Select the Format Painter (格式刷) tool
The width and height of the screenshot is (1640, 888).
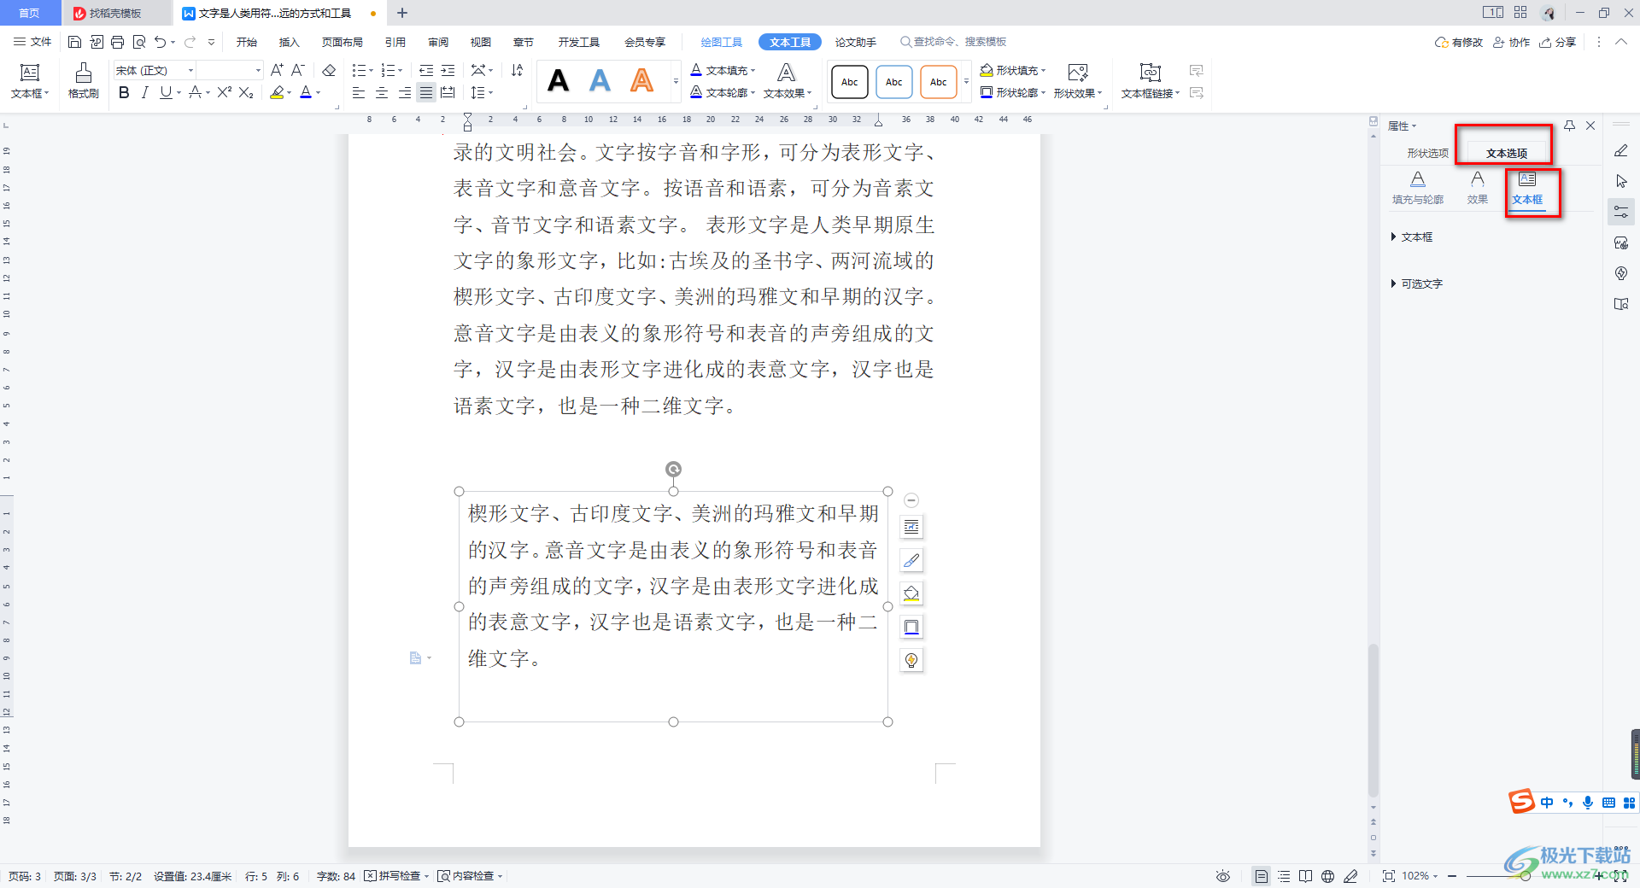84,81
